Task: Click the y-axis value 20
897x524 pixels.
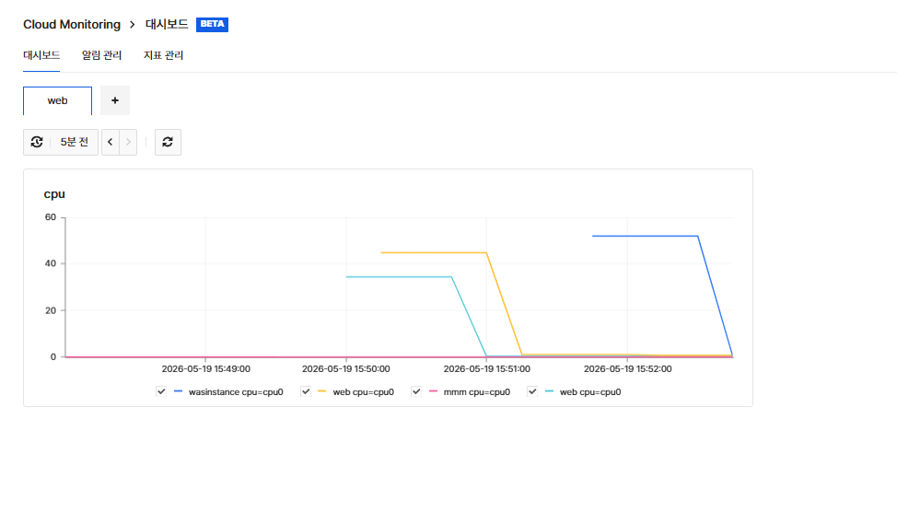Action: click(51, 310)
